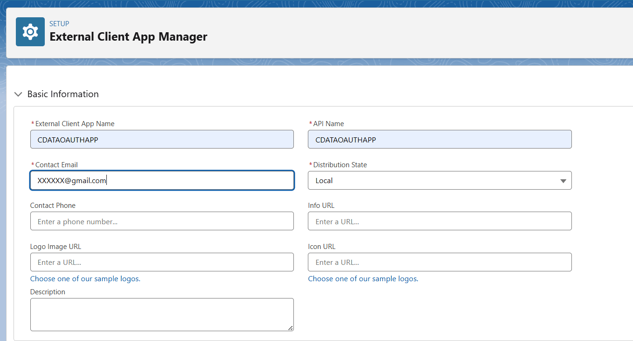This screenshot has height=341, width=633.
Task: Select the currently chosen Local distribution option
Action: point(327,180)
